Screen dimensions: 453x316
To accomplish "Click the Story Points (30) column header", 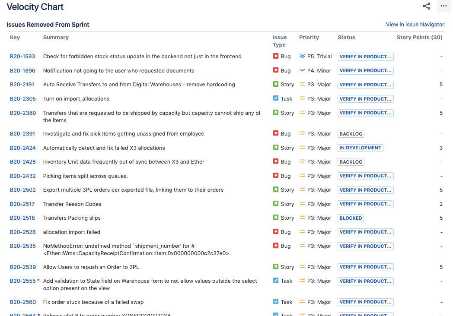I will click(x=419, y=37).
